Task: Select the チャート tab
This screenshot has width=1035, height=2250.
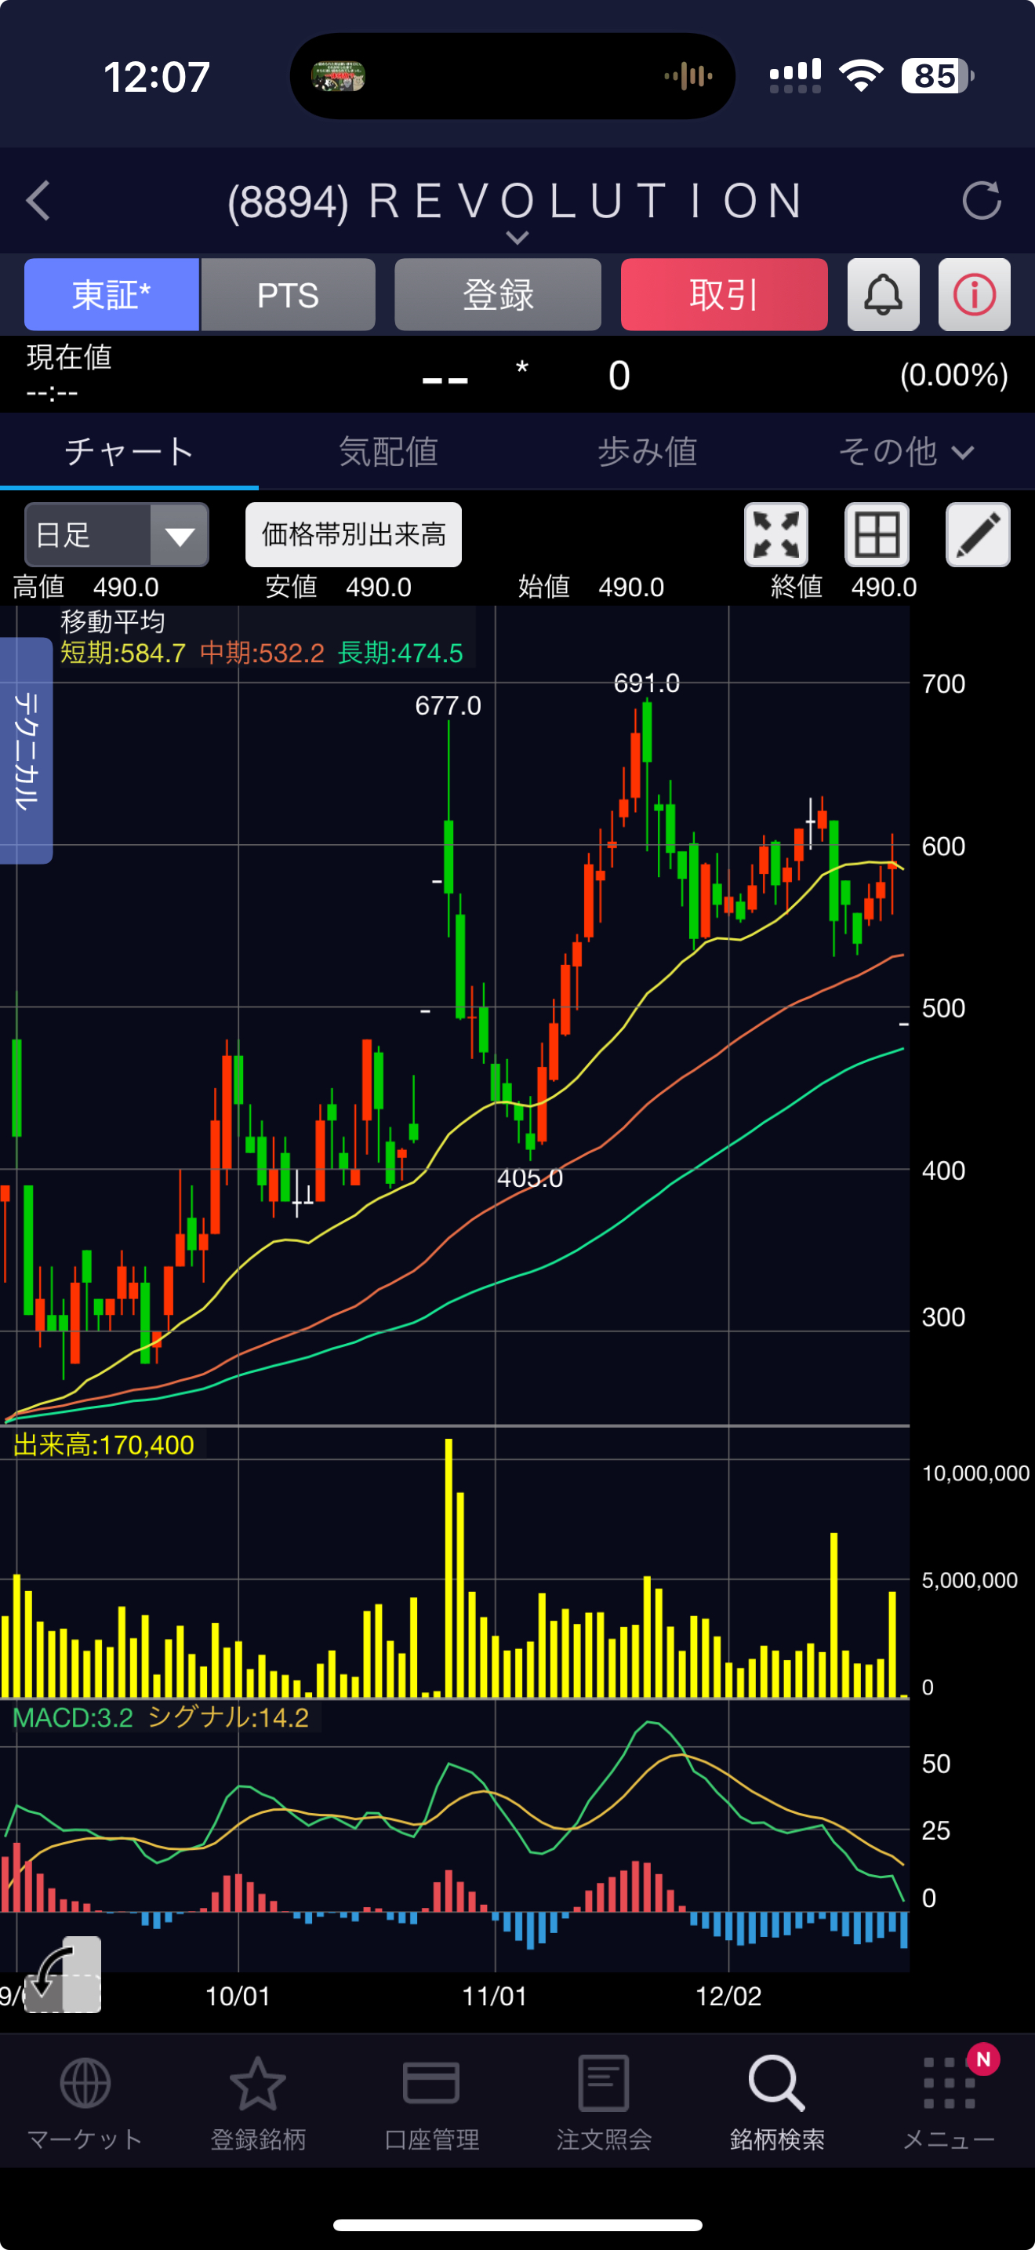Action: pyautogui.click(x=129, y=452)
